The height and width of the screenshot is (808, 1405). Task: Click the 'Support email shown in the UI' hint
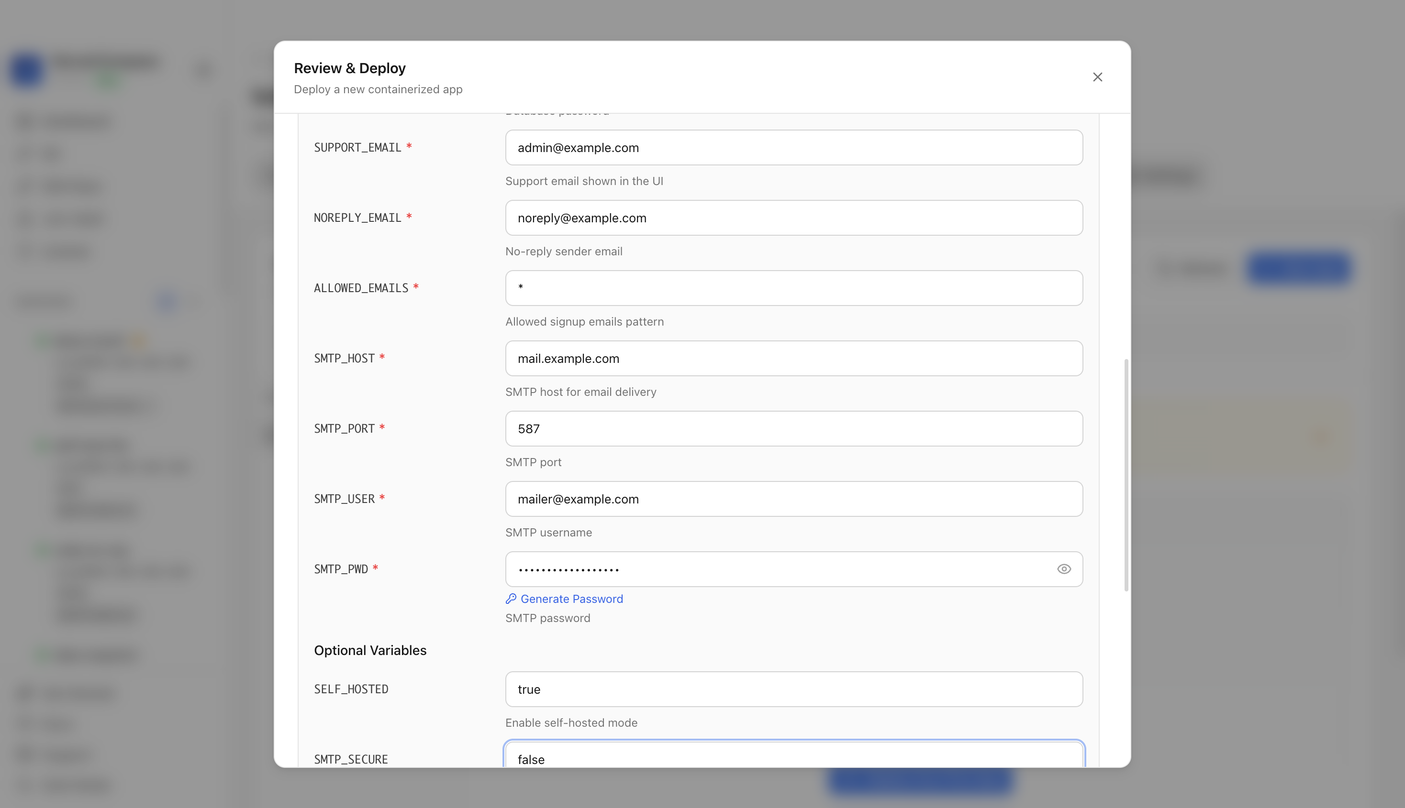pyautogui.click(x=584, y=181)
